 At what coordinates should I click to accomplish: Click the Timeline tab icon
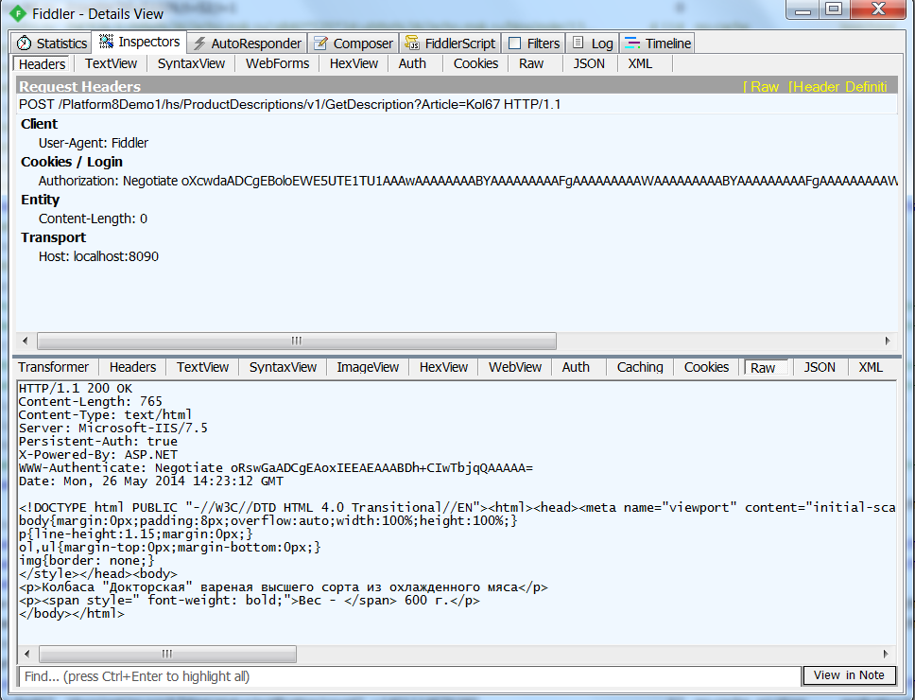tap(632, 44)
